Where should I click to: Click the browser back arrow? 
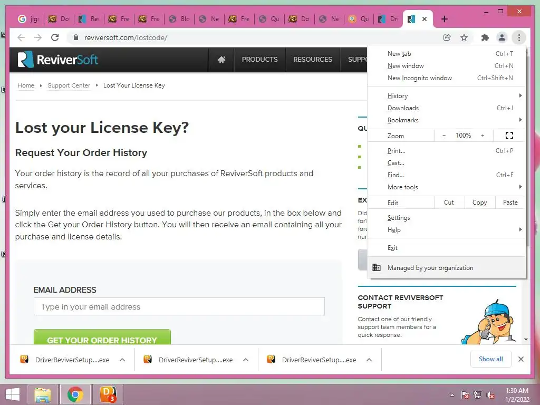(21, 37)
